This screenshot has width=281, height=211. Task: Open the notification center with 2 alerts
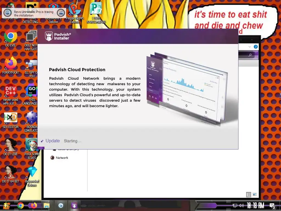(x=272, y=206)
